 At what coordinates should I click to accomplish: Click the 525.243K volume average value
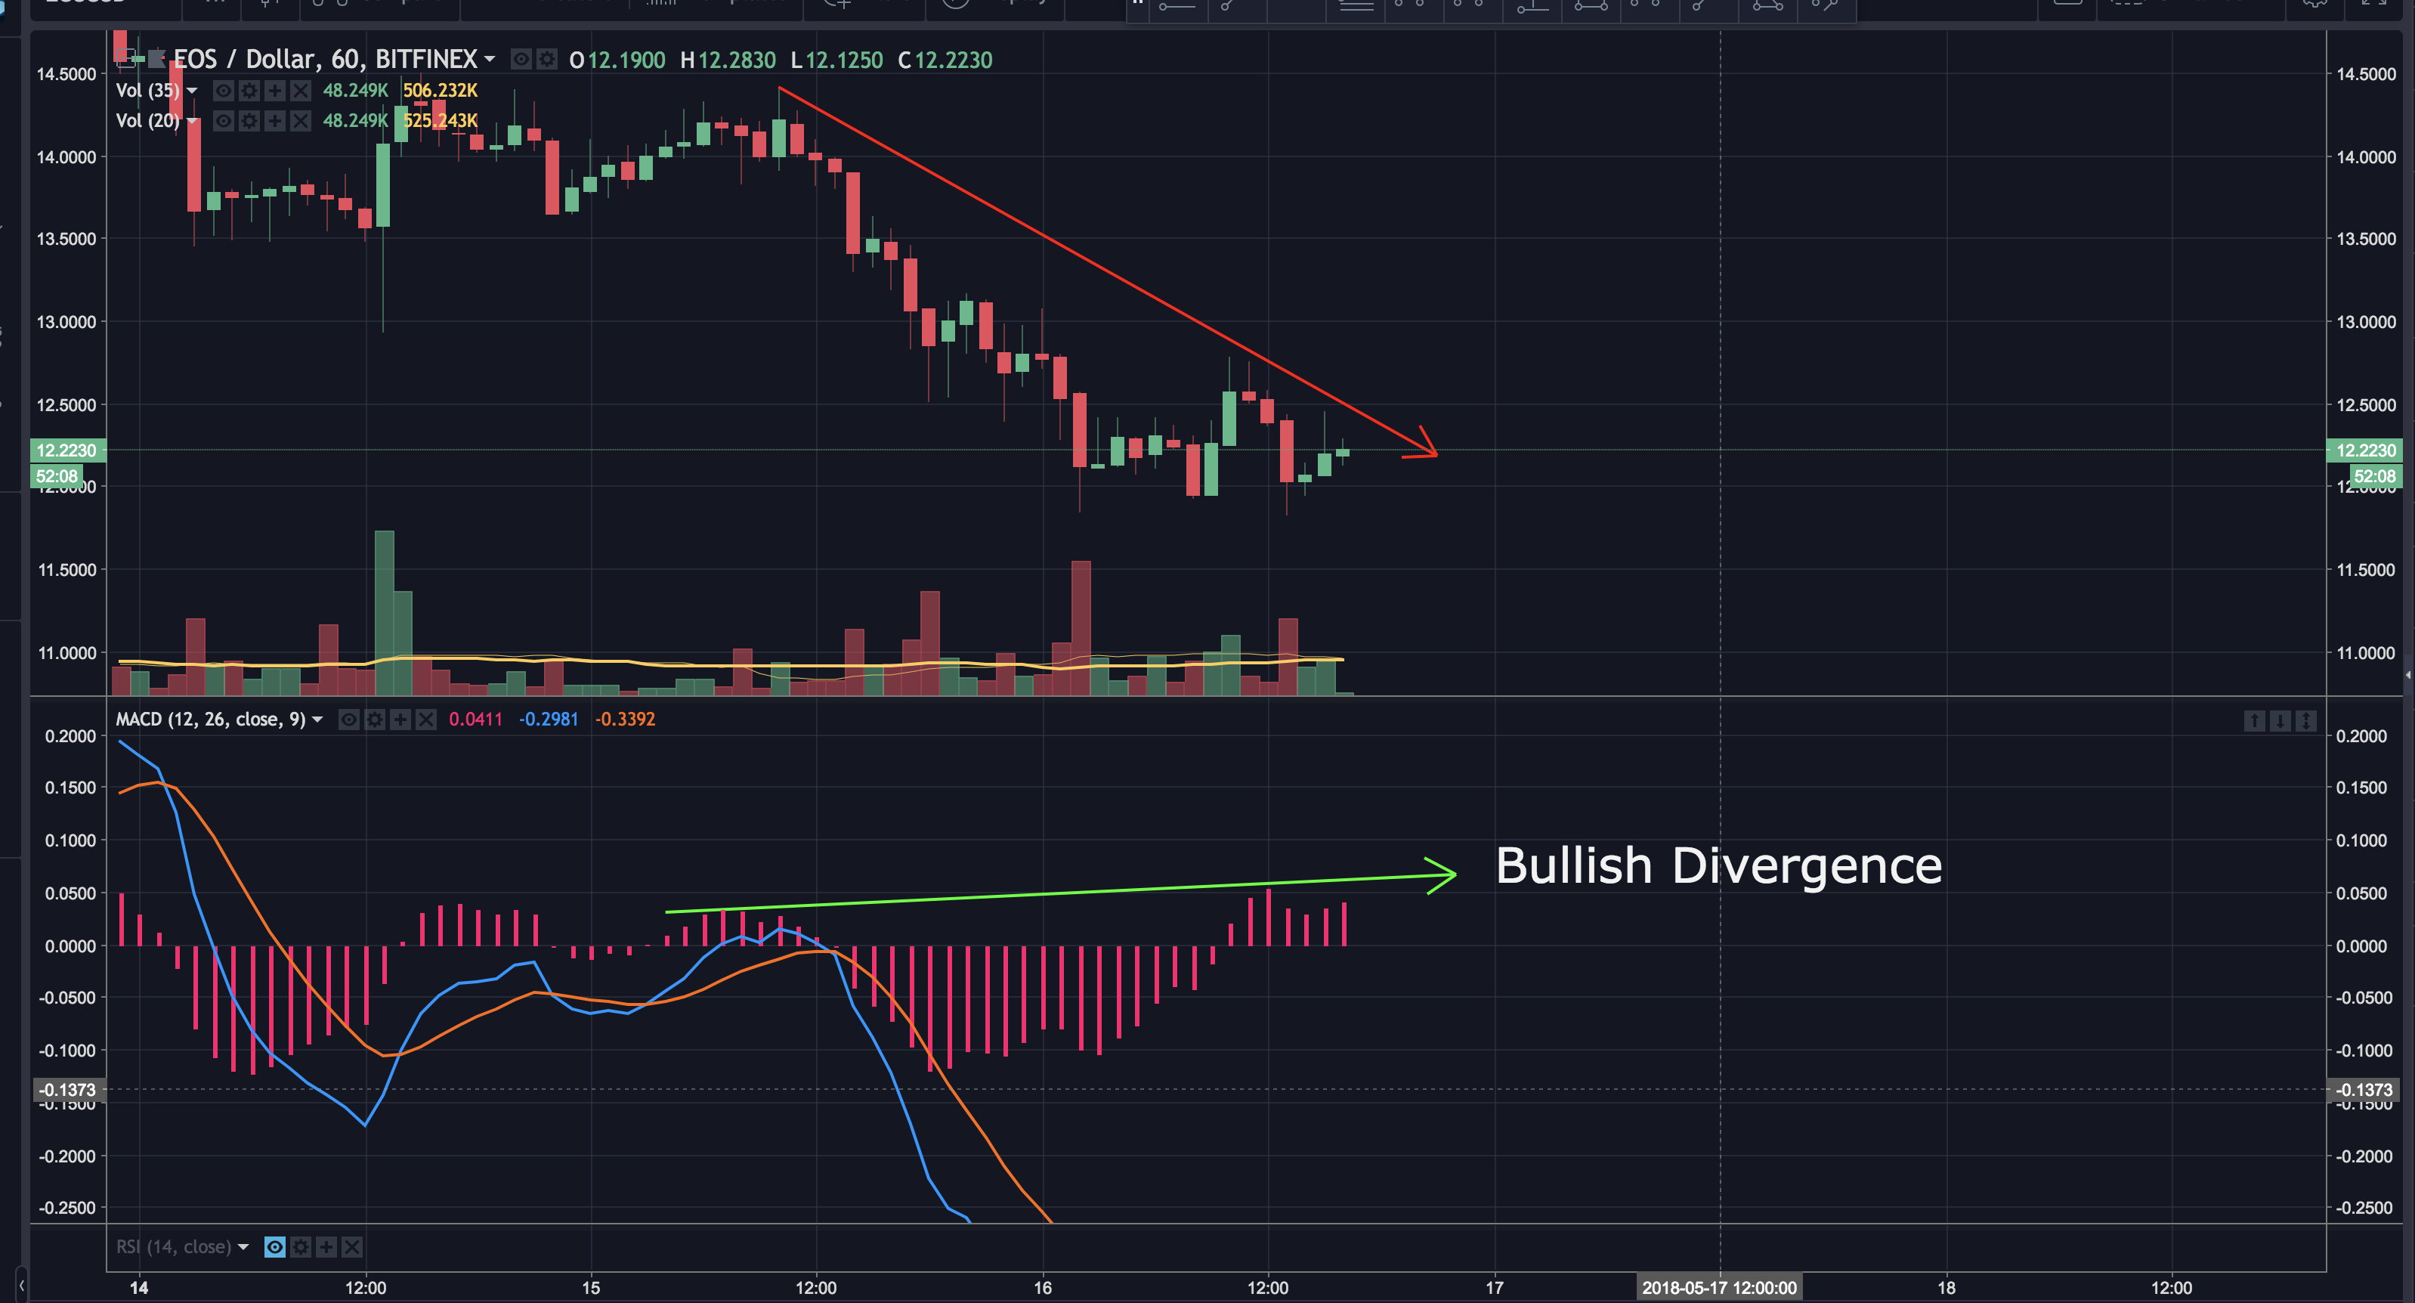coord(441,121)
